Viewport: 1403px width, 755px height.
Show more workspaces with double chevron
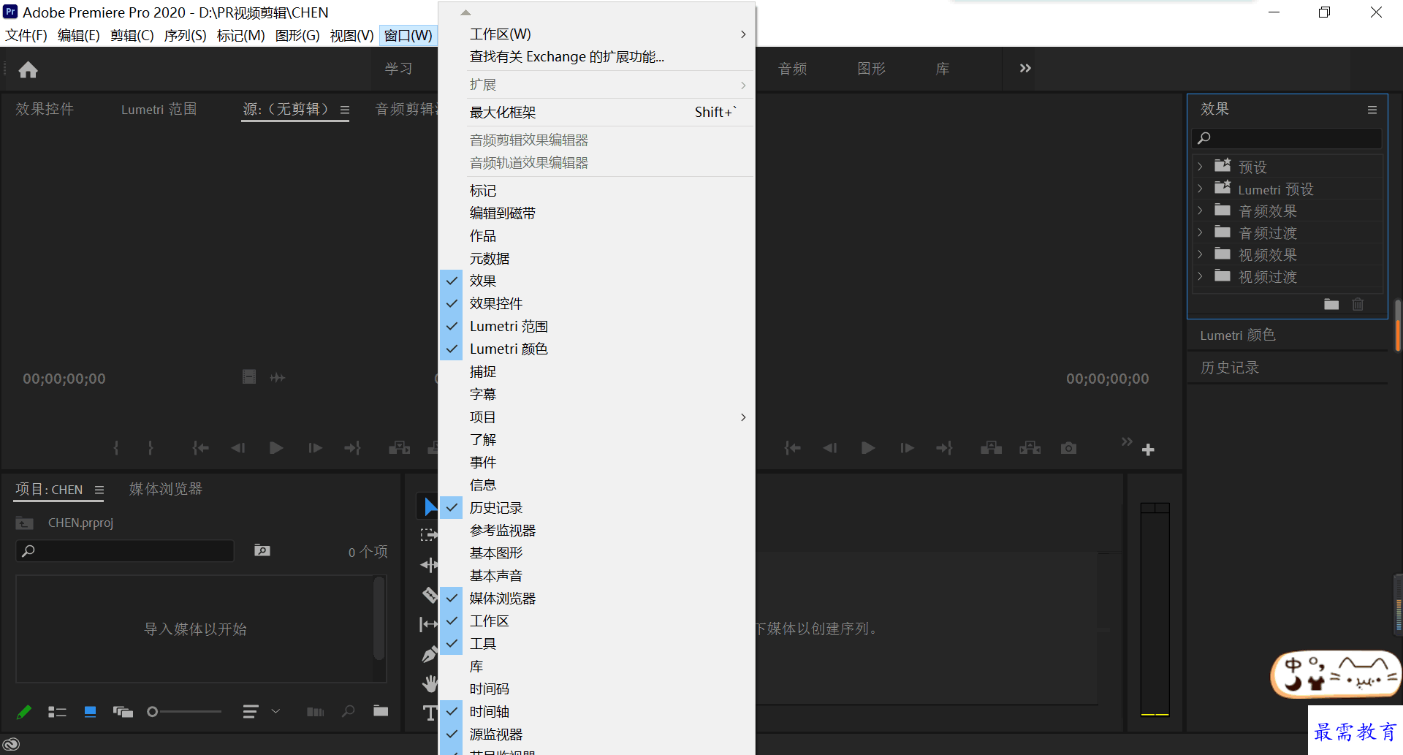[x=1025, y=68]
